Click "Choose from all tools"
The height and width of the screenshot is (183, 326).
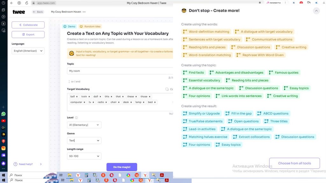coord(294,163)
